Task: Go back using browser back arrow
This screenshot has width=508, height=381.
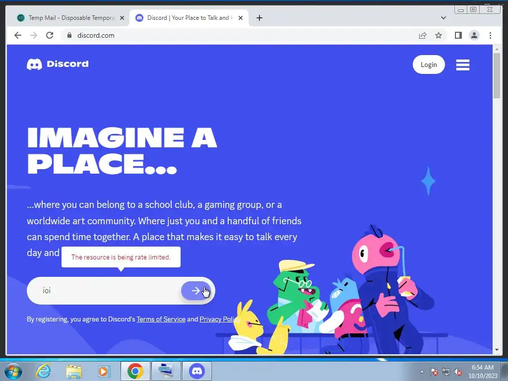Action: (x=18, y=35)
